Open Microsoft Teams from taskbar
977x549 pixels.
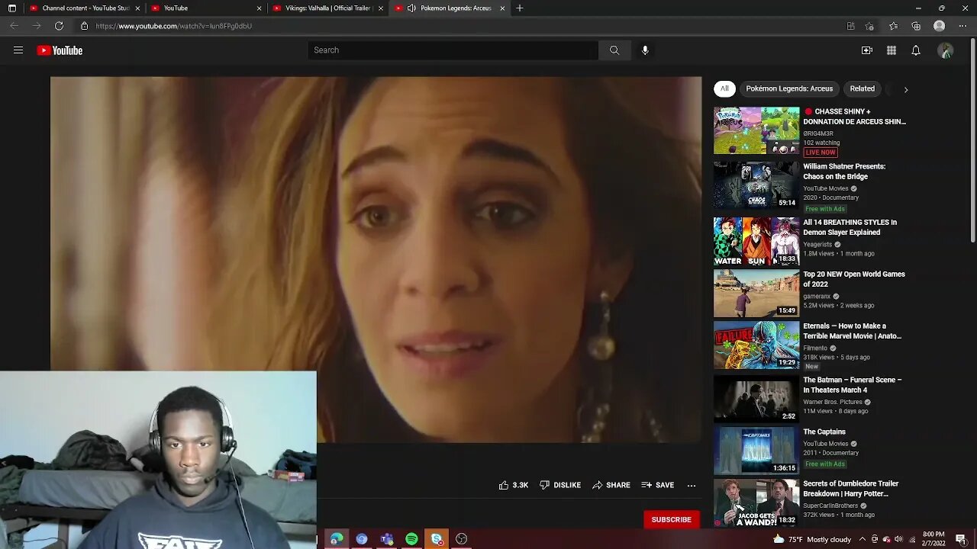(x=387, y=539)
